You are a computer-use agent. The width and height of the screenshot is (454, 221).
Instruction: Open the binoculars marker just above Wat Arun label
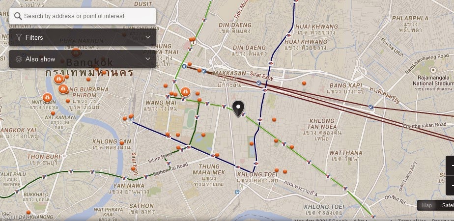click(47, 97)
